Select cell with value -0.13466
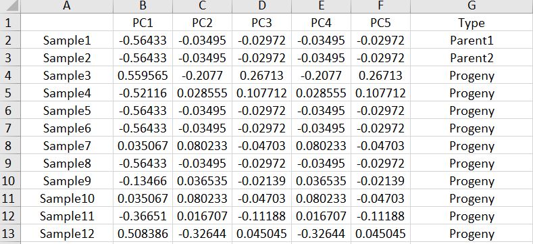This screenshot has width=533, height=244. click(143, 181)
